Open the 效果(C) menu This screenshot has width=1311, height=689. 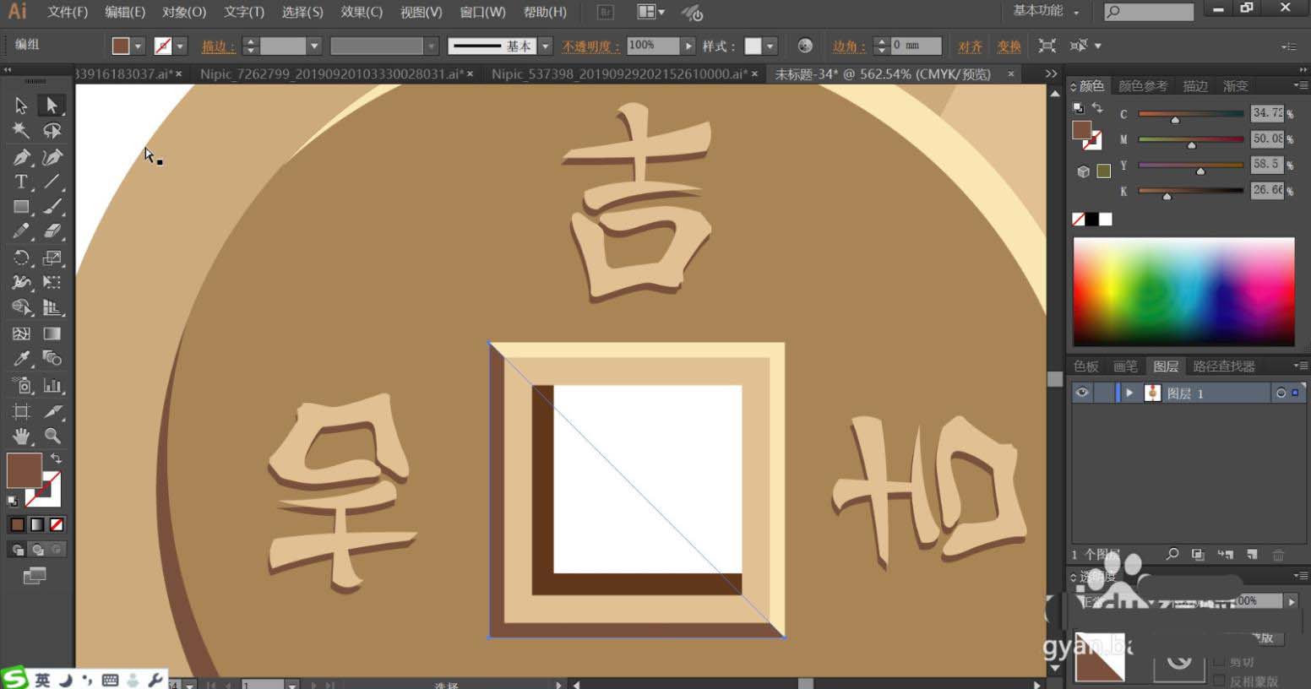tap(362, 12)
